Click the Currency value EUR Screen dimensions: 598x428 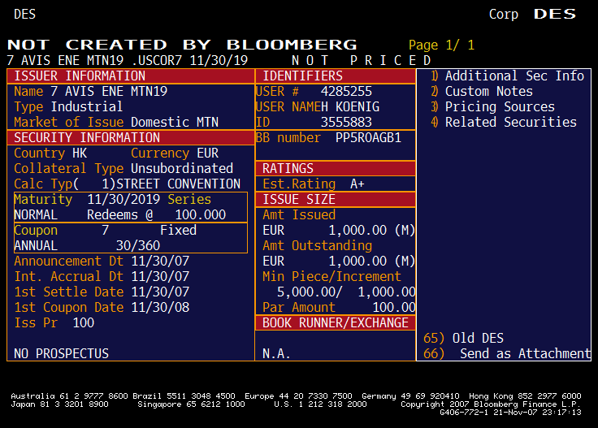tap(208, 153)
